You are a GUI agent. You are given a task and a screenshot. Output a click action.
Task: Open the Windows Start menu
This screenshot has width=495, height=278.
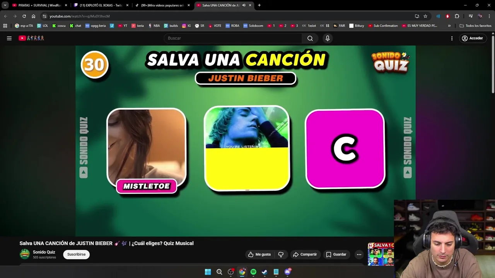tap(208, 272)
